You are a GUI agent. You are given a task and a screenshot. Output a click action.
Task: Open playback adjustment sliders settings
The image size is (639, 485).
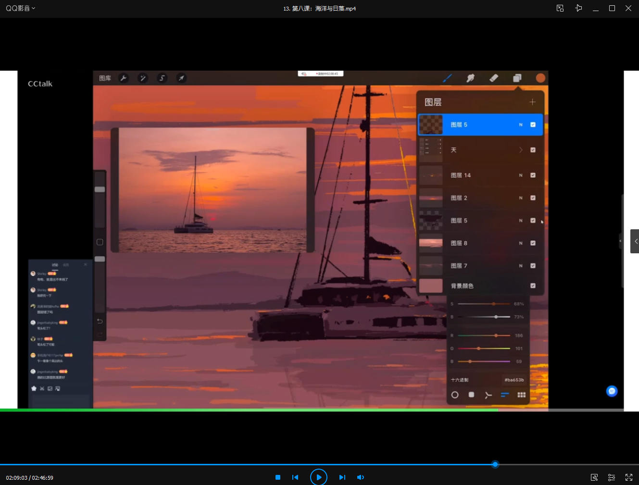(612, 477)
